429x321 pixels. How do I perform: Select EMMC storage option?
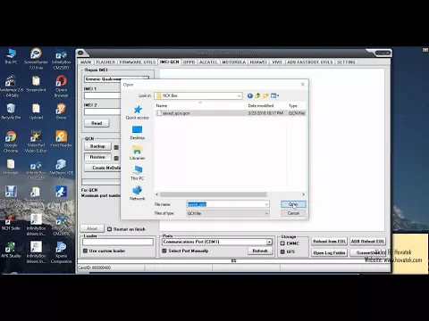[x=282, y=243]
